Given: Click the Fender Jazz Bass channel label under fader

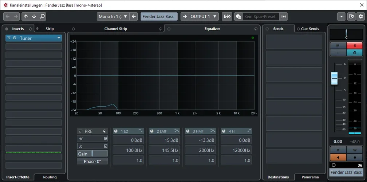Looking at the screenshot, I should (346, 173).
